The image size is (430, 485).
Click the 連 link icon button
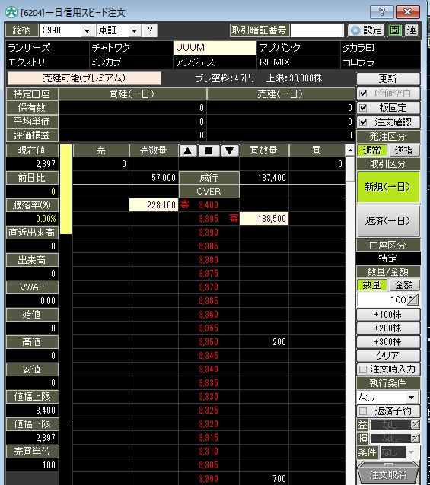[411, 30]
